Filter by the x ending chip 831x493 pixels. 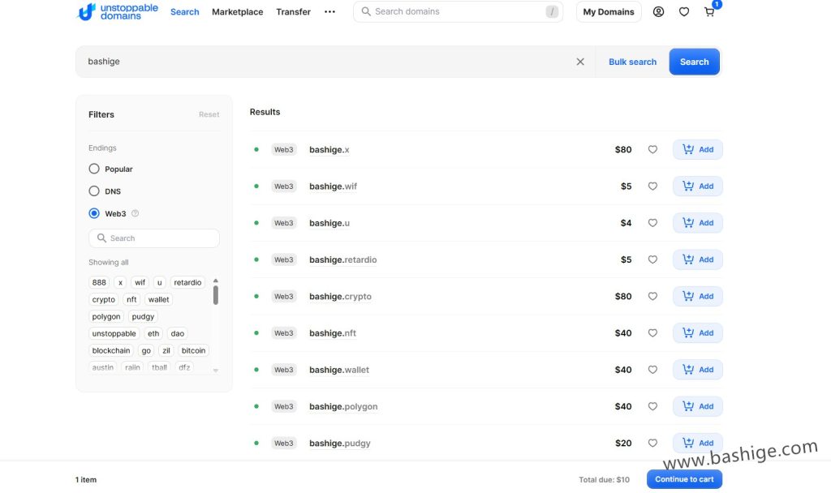point(120,282)
